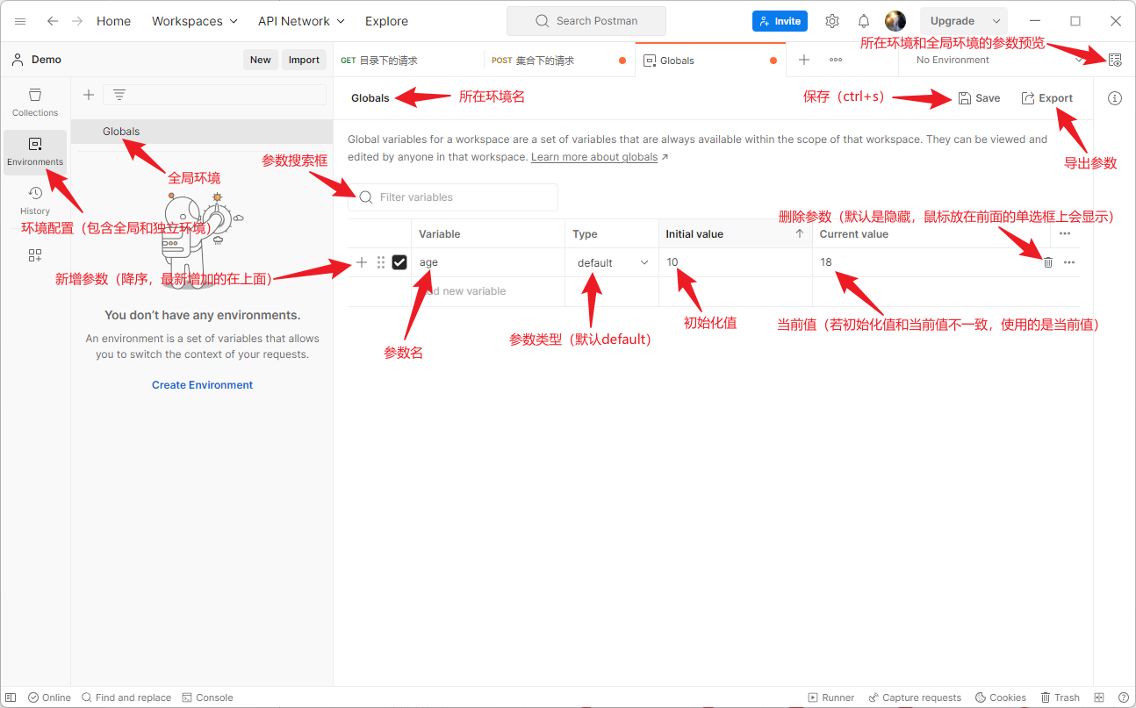Click the Add new variable field
Viewport: 1136px width, 708px height.
pyautogui.click(x=488, y=291)
